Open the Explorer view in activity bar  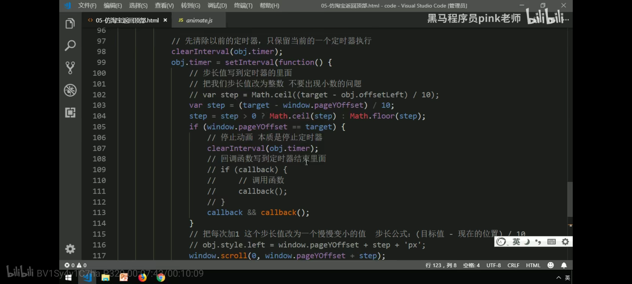click(70, 23)
